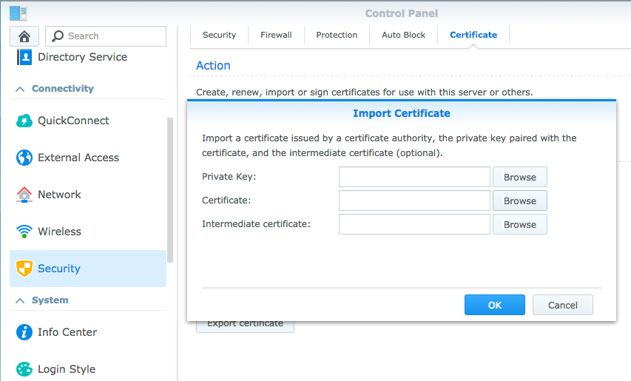The height and width of the screenshot is (381, 631).
Task: Browse for the Private Key file
Action: (519, 177)
